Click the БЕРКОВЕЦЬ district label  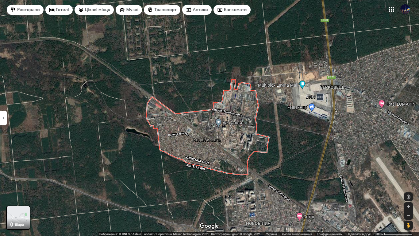click(x=332, y=87)
